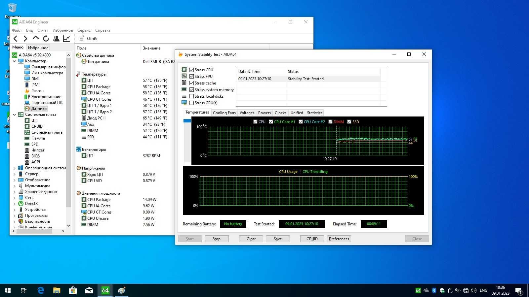Expand the Операционная система tree node

[14, 168]
